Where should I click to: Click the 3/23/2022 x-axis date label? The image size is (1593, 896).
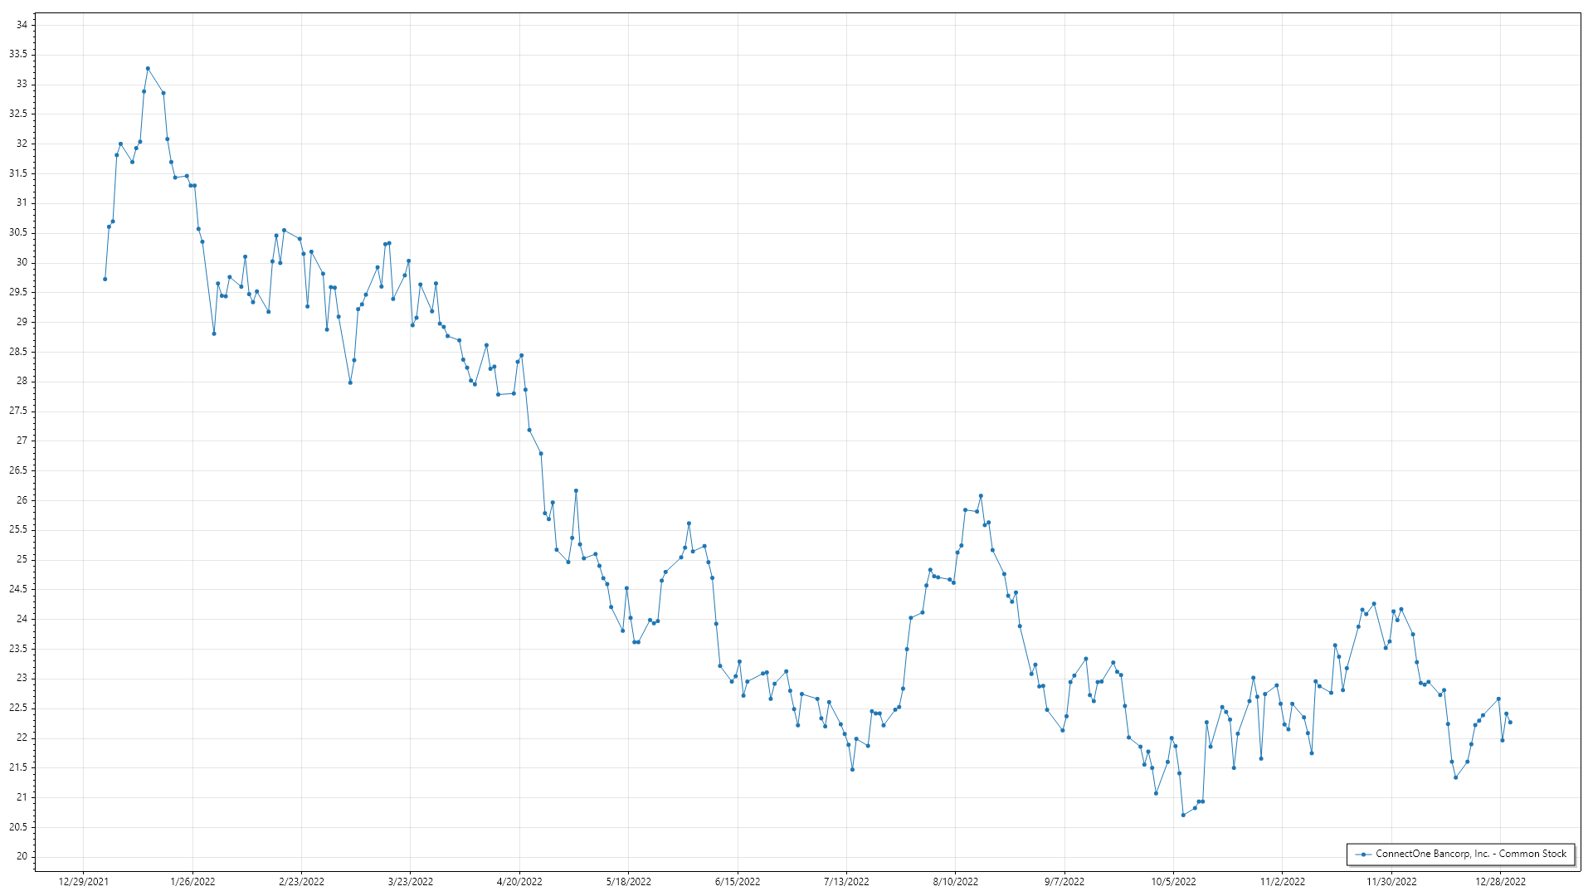pos(411,881)
